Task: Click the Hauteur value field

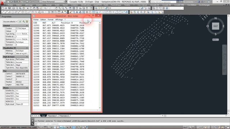Action: tap(22, 82)
